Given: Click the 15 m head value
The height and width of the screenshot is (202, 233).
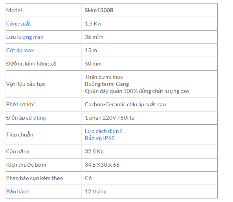Looking at the screenshot, I should [x=91, y=51].
